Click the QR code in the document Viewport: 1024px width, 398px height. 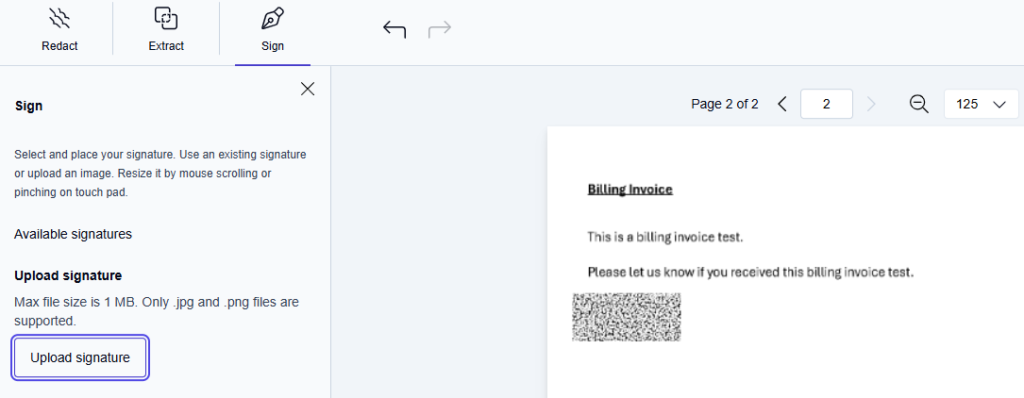pyautogui.click(x=627, y=317)
